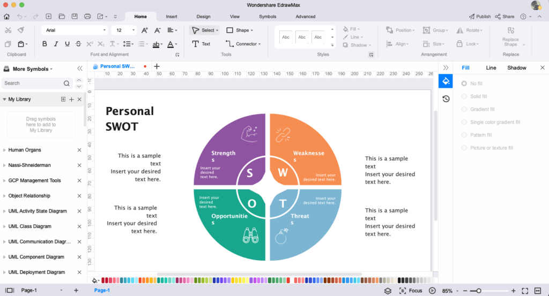The width and height of the screenshot is (549, 296).
Task: Open the Connector tool dropdown
Action: click(x=242, y=44)
